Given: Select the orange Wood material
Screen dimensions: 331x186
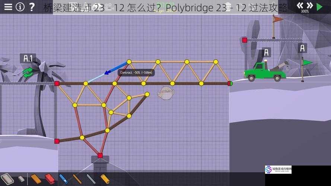Looking at the screenshot, I should (36, 179).
